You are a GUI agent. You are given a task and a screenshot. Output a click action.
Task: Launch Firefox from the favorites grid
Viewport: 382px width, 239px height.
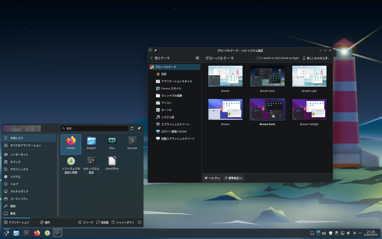click(71, 143)
